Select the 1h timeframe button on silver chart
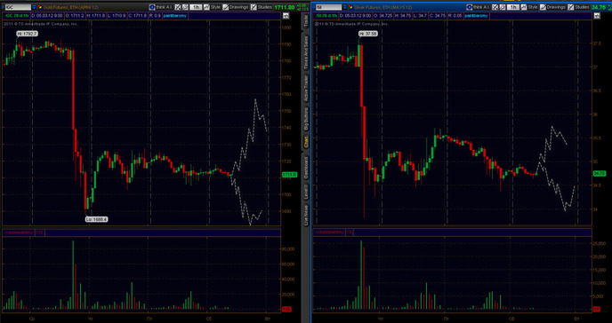612x323 pixels. [x=513, y=7]
